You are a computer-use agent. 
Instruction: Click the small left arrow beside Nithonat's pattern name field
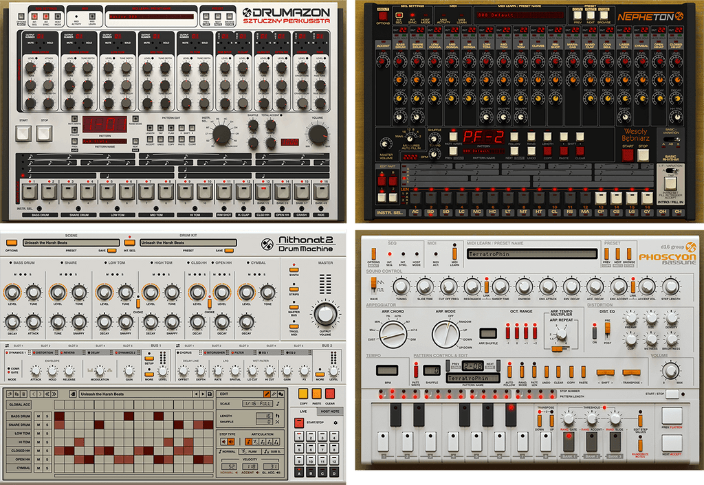[x=196, y=394]
